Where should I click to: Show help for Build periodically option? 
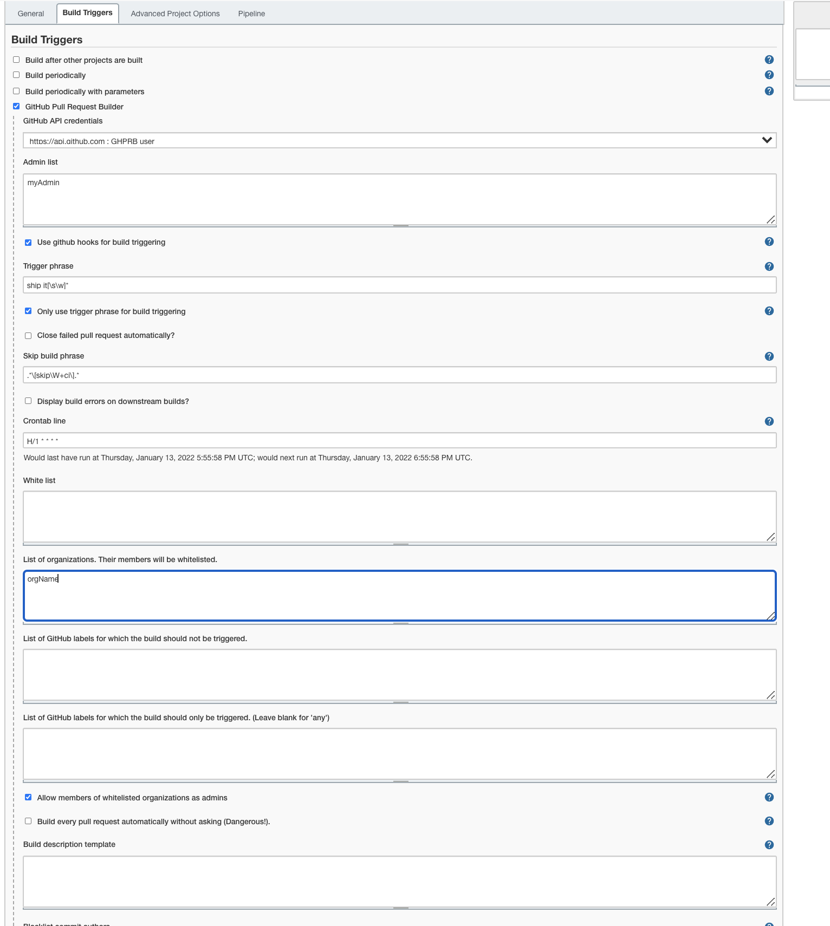(769, 75)
